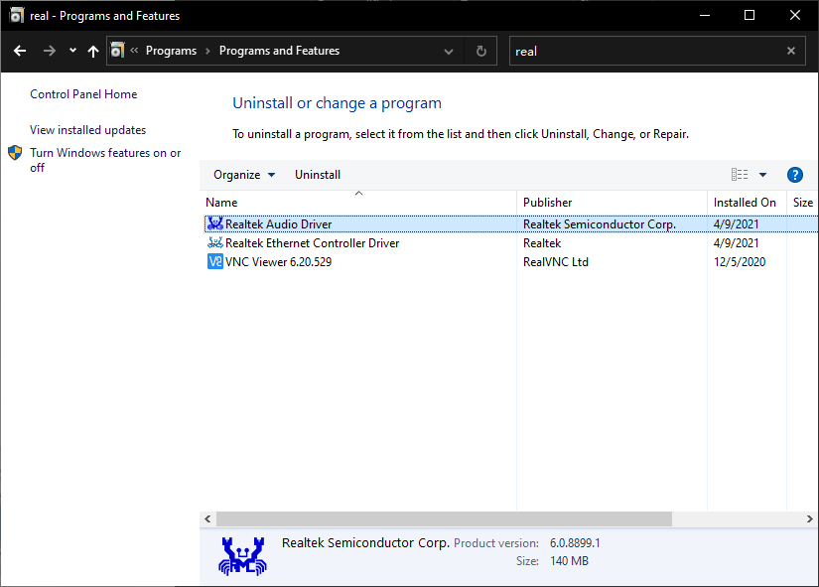Click the Up one level arrow
819x587 pixels.
93,51
